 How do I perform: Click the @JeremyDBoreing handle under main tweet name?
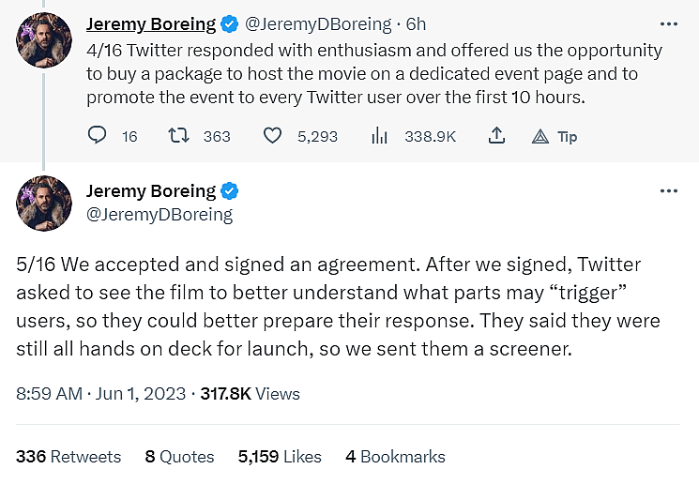[160, 215]
